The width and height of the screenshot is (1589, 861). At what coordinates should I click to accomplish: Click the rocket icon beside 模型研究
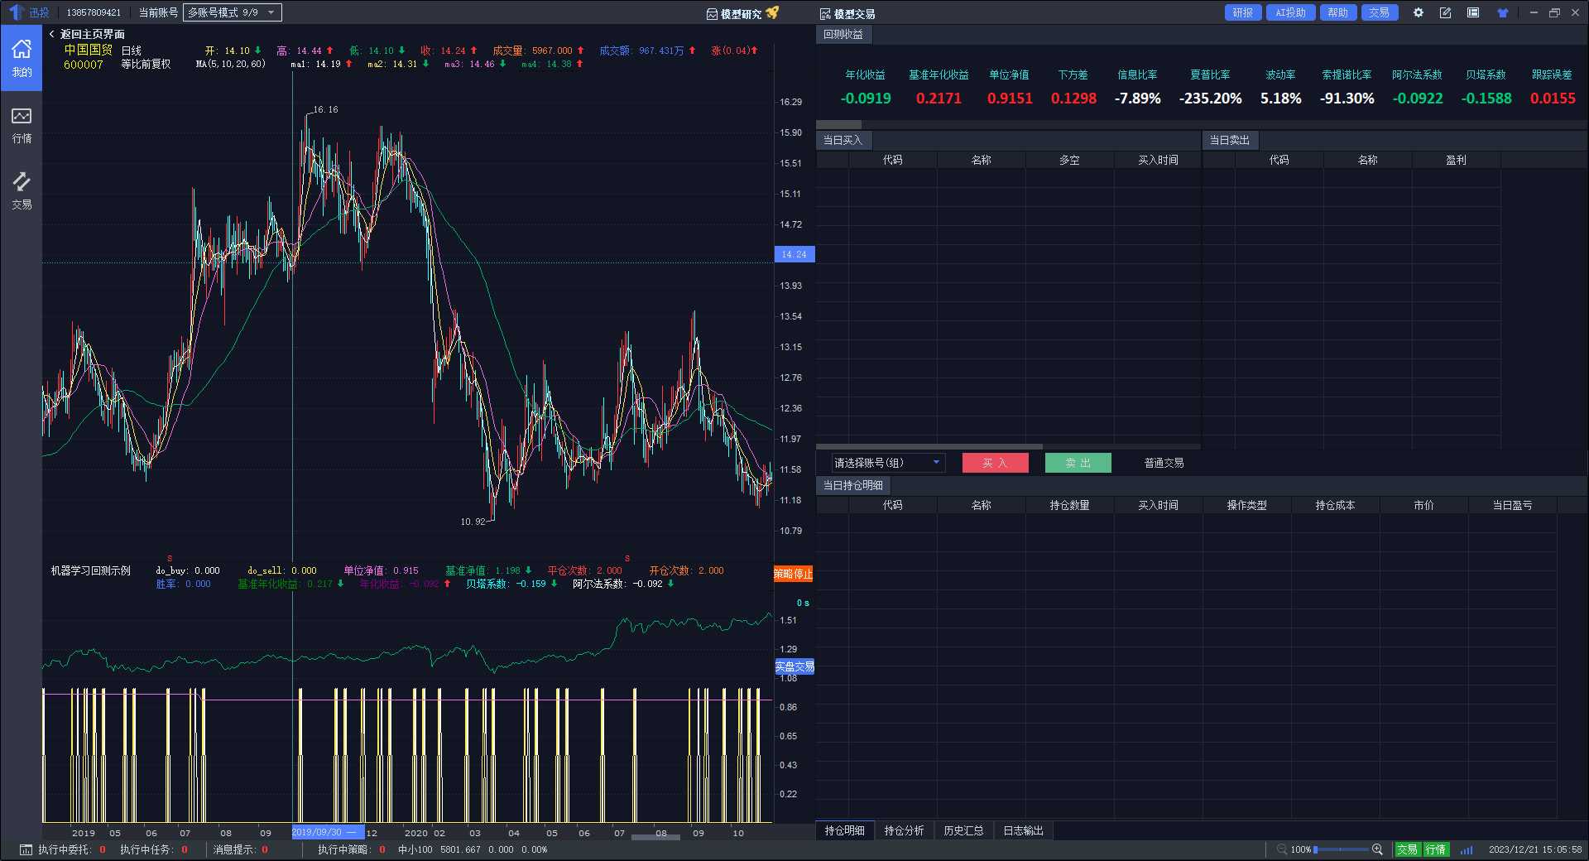coord(772,13)
